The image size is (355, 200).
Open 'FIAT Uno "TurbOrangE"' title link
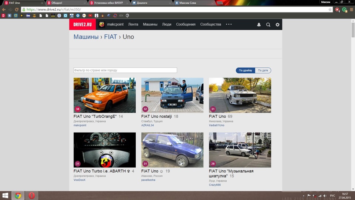click(95, 116)
